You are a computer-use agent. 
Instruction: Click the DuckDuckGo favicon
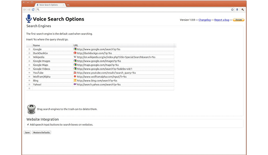tap(75, 53)
